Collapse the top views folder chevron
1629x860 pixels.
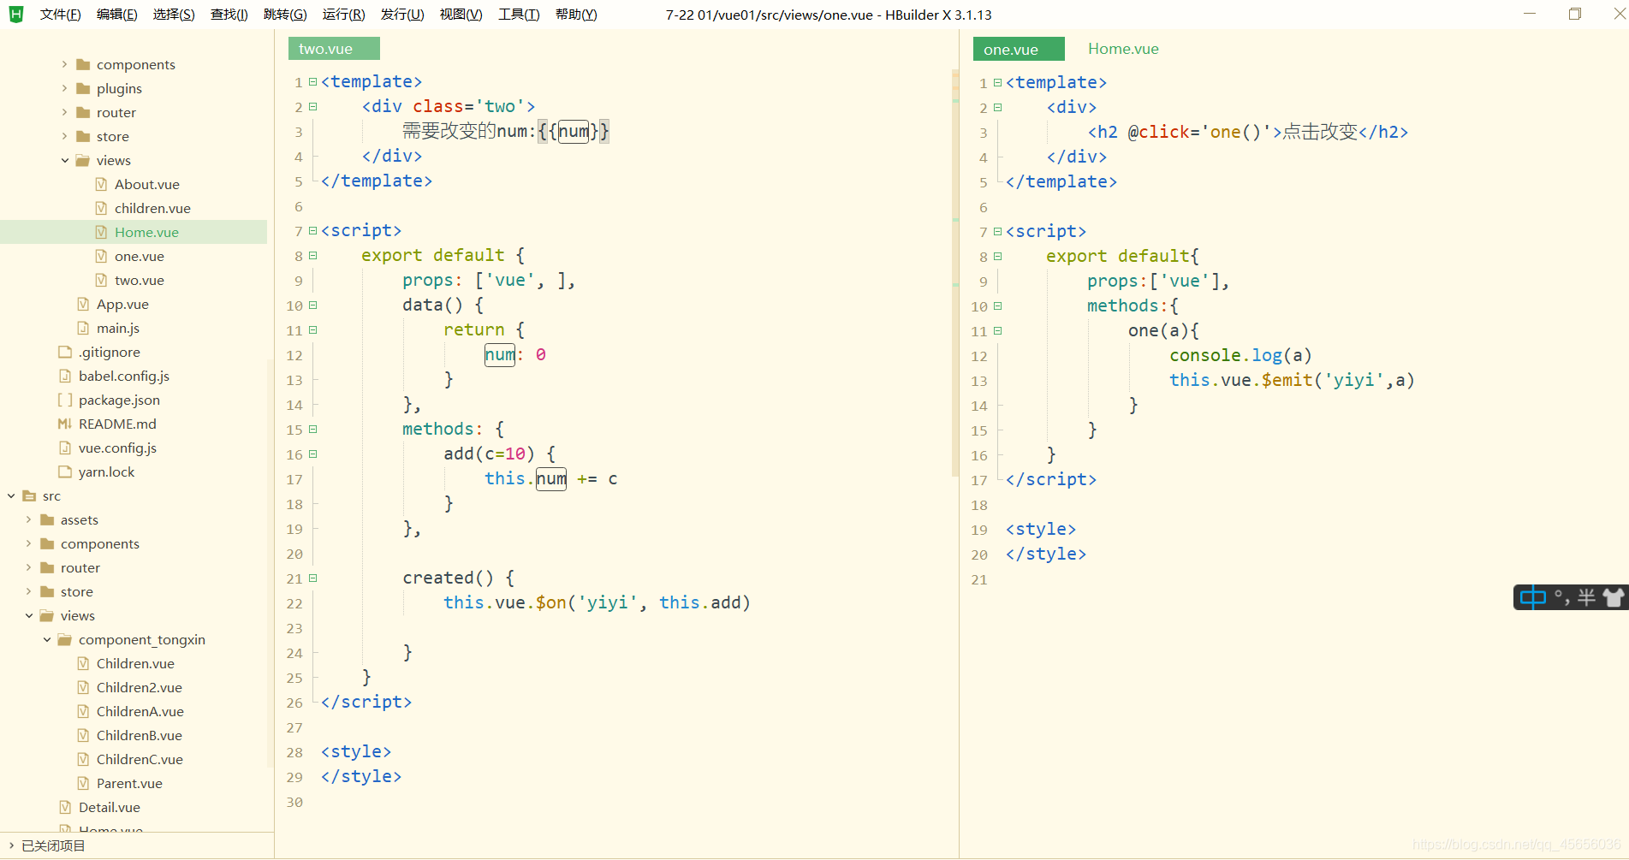point(64,160)
